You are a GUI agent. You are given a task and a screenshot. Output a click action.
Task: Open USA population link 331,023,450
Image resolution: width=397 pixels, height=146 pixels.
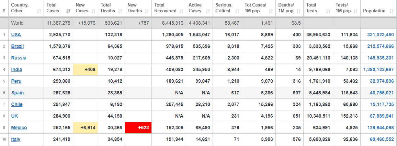click(380, 35)
